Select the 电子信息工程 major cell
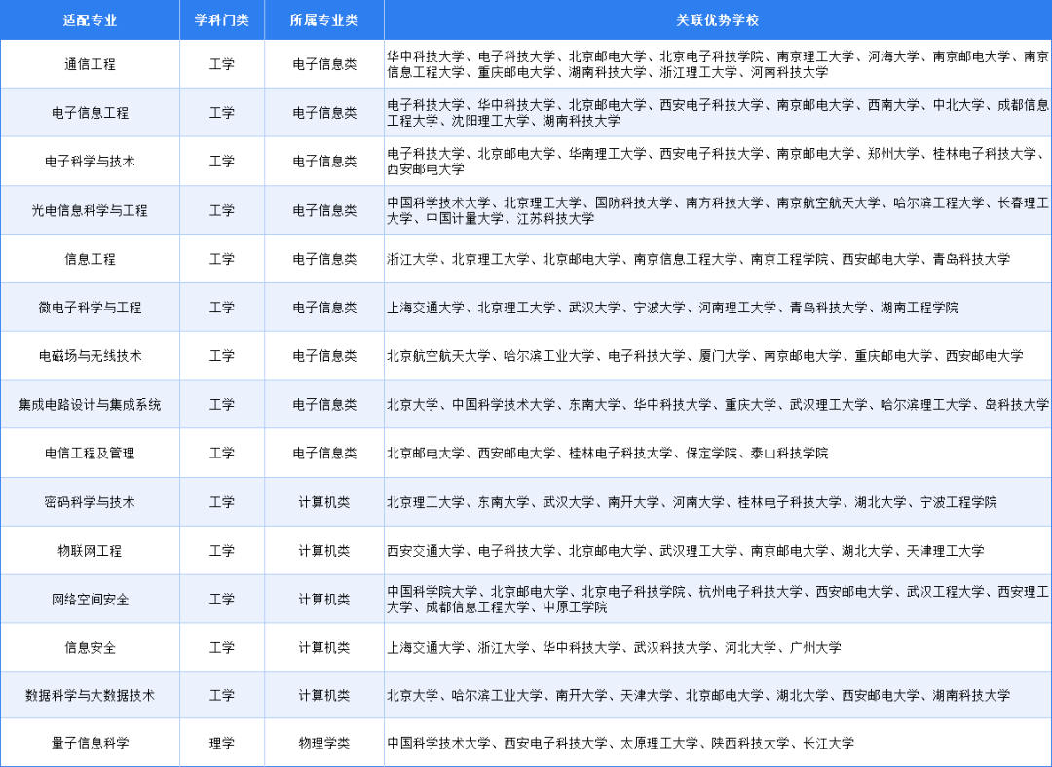This screenshot has height=767, width=1052. [91, 113]
